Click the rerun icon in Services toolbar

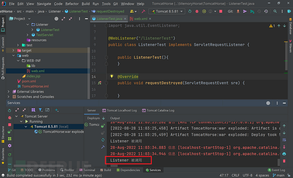point(9,110)
